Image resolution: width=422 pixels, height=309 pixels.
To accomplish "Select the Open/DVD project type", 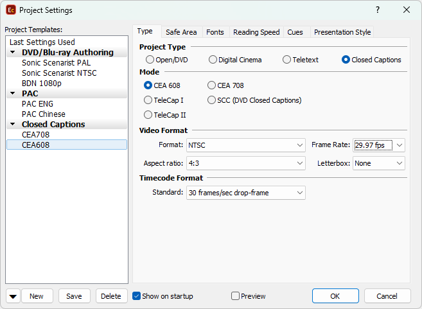I will [x=150, y=60].
